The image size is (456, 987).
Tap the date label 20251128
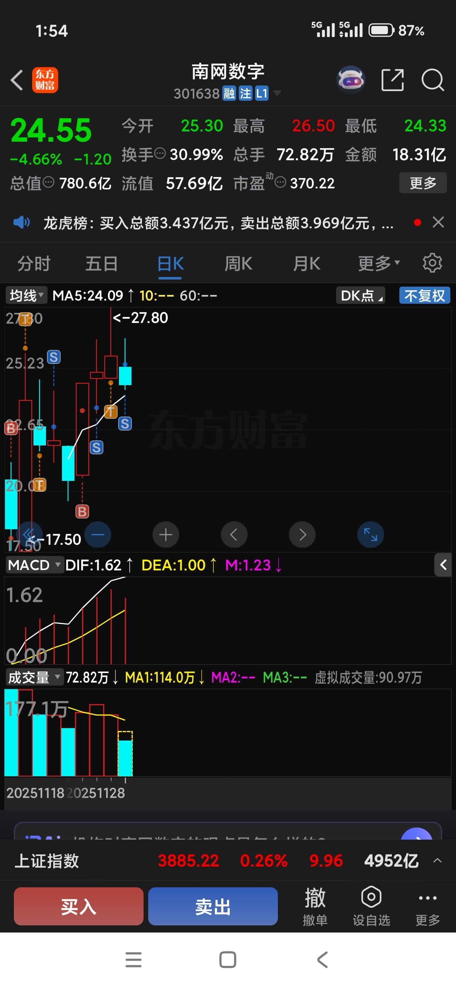[x=95, y=793]
